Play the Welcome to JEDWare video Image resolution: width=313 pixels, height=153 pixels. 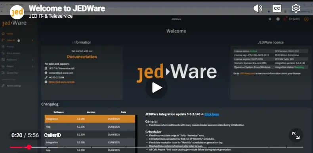tap(156, 88)
